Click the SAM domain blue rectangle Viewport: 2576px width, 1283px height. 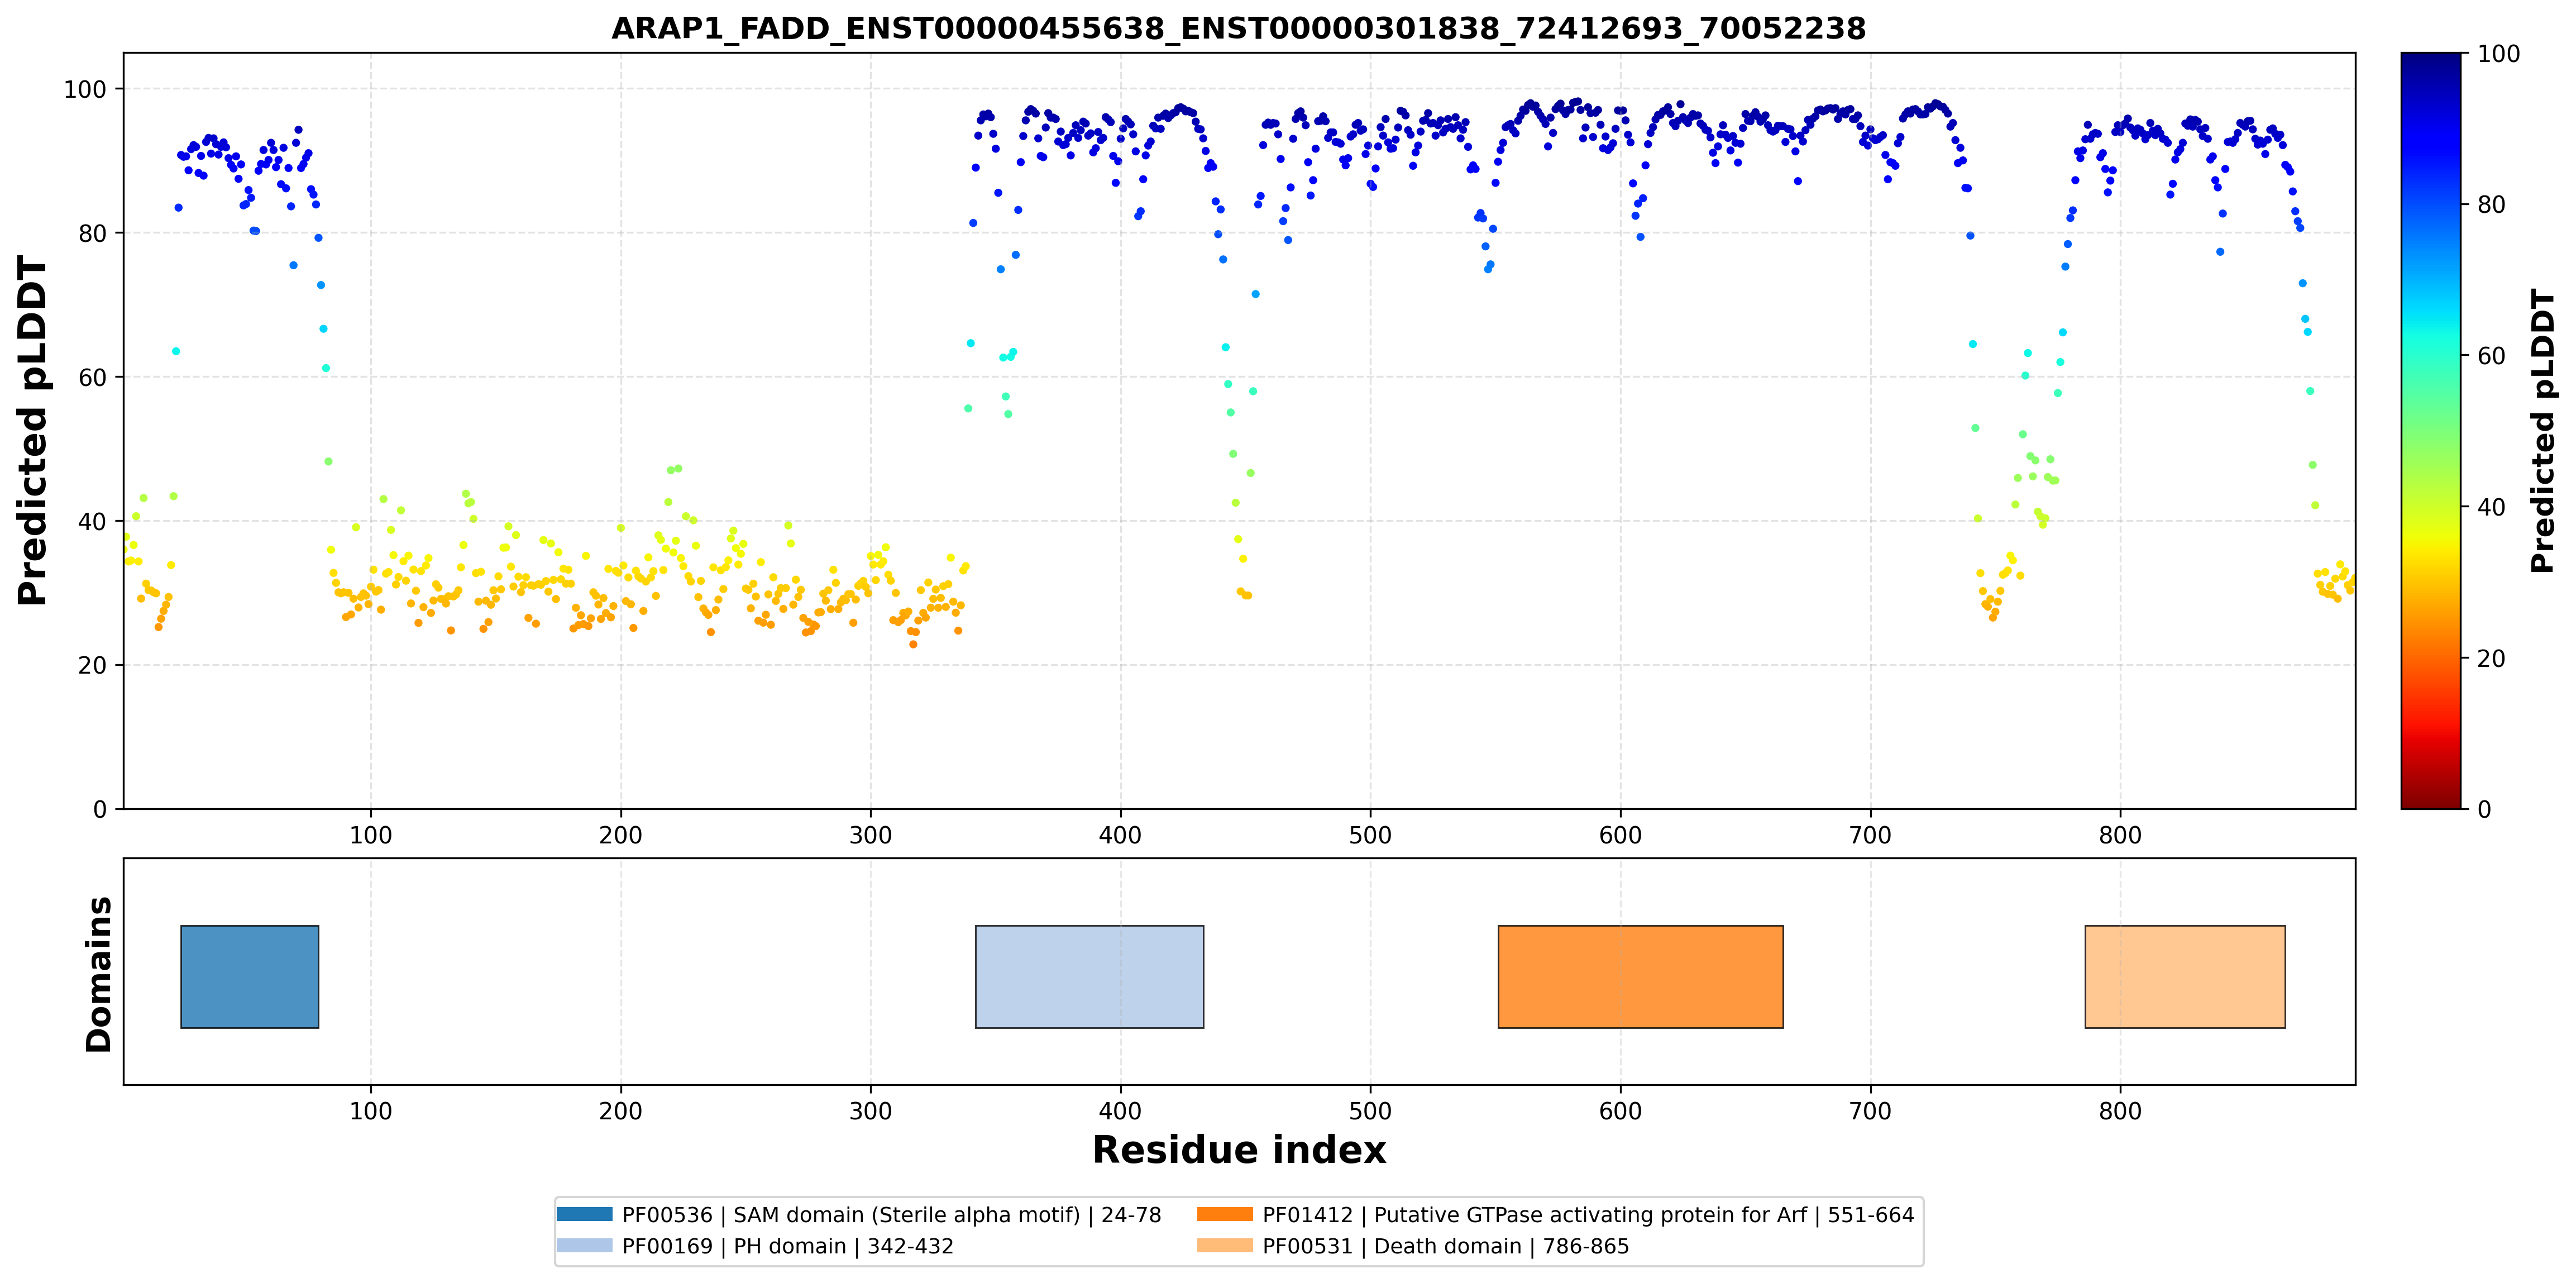250,977
